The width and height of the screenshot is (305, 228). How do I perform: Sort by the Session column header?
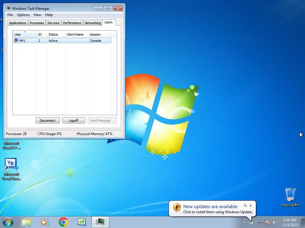pyautogui.click(x=99, y=34)
